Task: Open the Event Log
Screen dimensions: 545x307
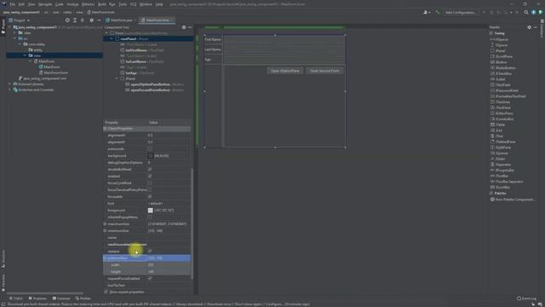Action: [x=526, y=298]
